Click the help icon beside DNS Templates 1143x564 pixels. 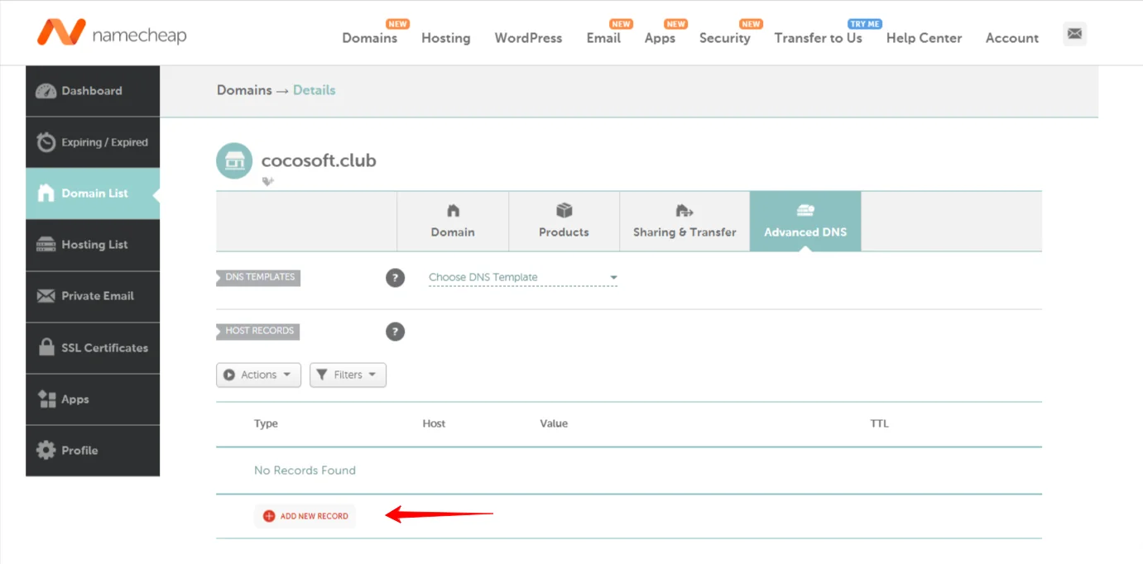click(396, 278)
